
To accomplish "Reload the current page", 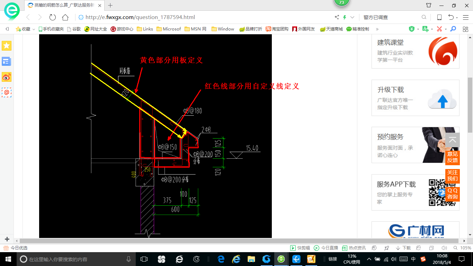I will pos(53,17).
